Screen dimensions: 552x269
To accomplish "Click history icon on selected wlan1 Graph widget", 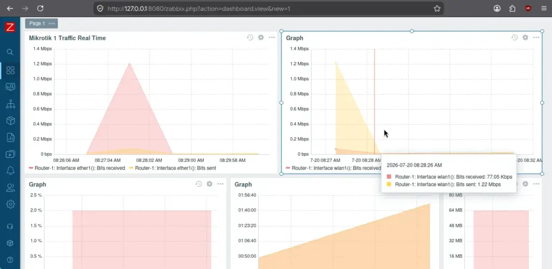I will click(514, 37).
